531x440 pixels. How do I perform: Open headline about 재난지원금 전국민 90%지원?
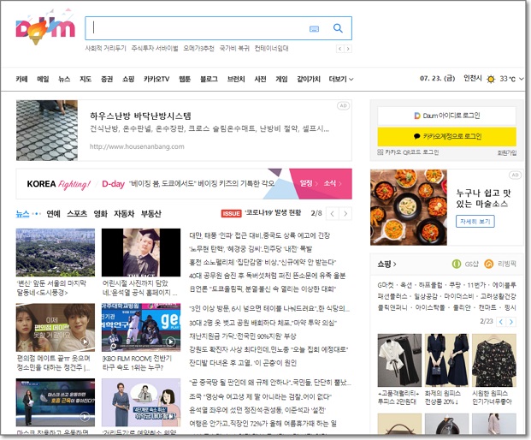pyautogui.click(x=243, y=336)
